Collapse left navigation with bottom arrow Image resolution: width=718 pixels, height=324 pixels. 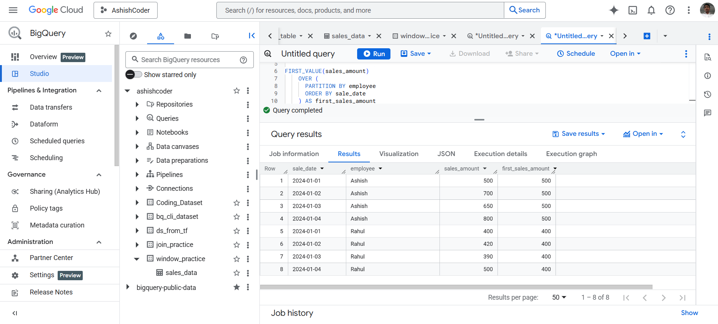click(15, 313)
